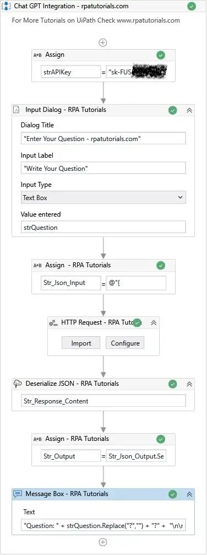Edit the Str_Output variable field

[71, 456]
